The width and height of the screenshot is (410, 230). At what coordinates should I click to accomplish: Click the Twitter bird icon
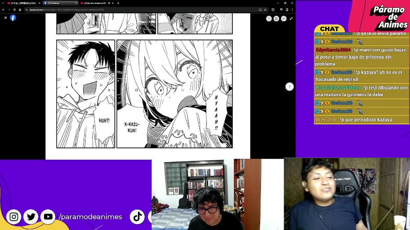(31, 217)
